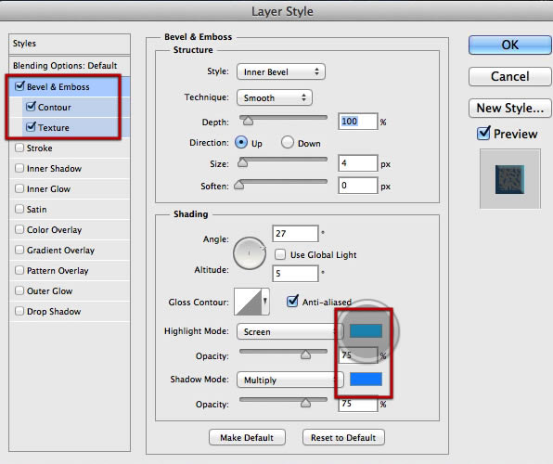Open the Style dropdown showing Inner Bevel
Screen dimensions: 553x464
point(281,72)
